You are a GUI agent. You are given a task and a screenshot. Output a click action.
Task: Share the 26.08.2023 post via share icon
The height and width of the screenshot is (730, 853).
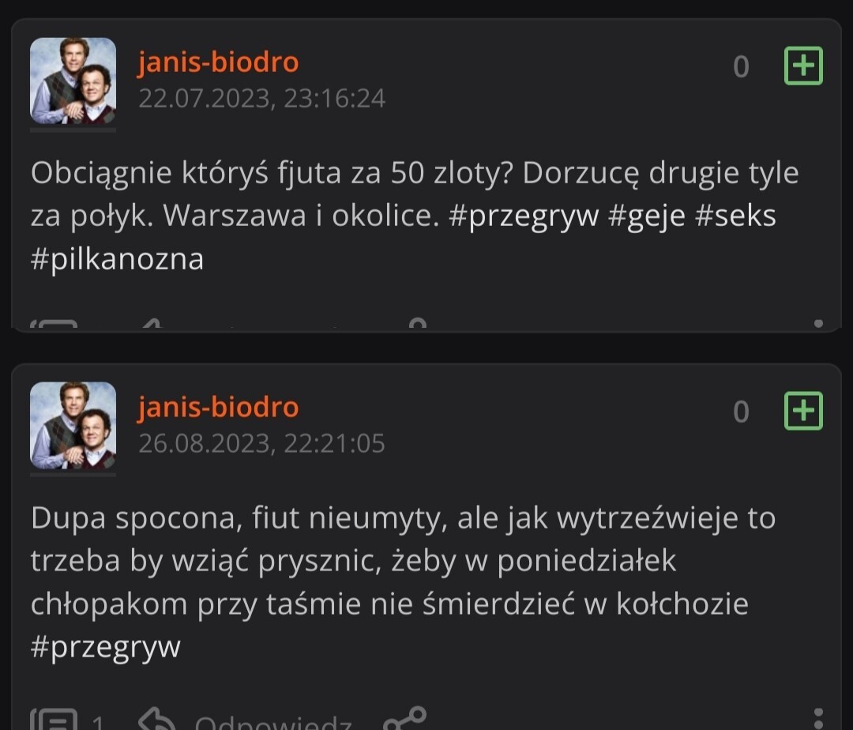(404, 719)
